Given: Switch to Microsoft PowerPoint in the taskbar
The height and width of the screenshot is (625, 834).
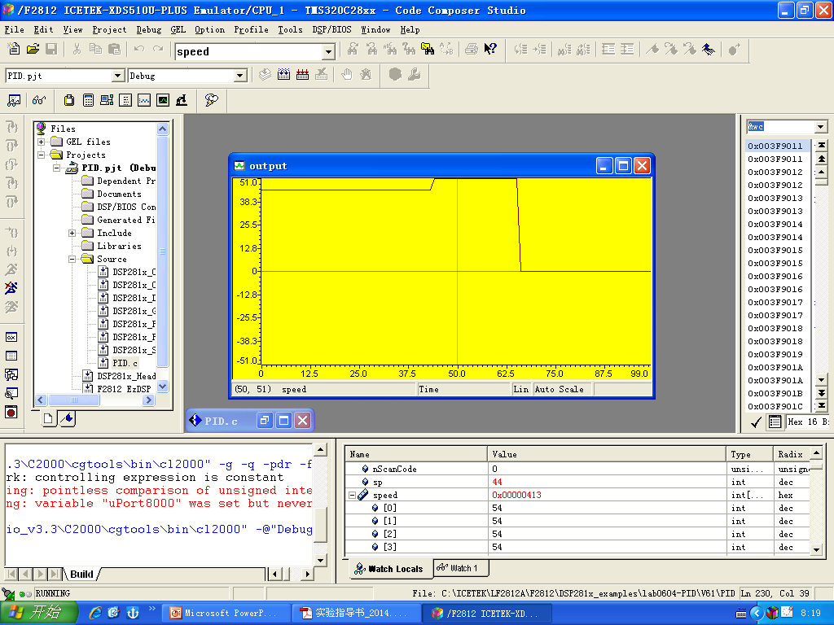Looking at the screenshot, I should (x=226, y=613).
